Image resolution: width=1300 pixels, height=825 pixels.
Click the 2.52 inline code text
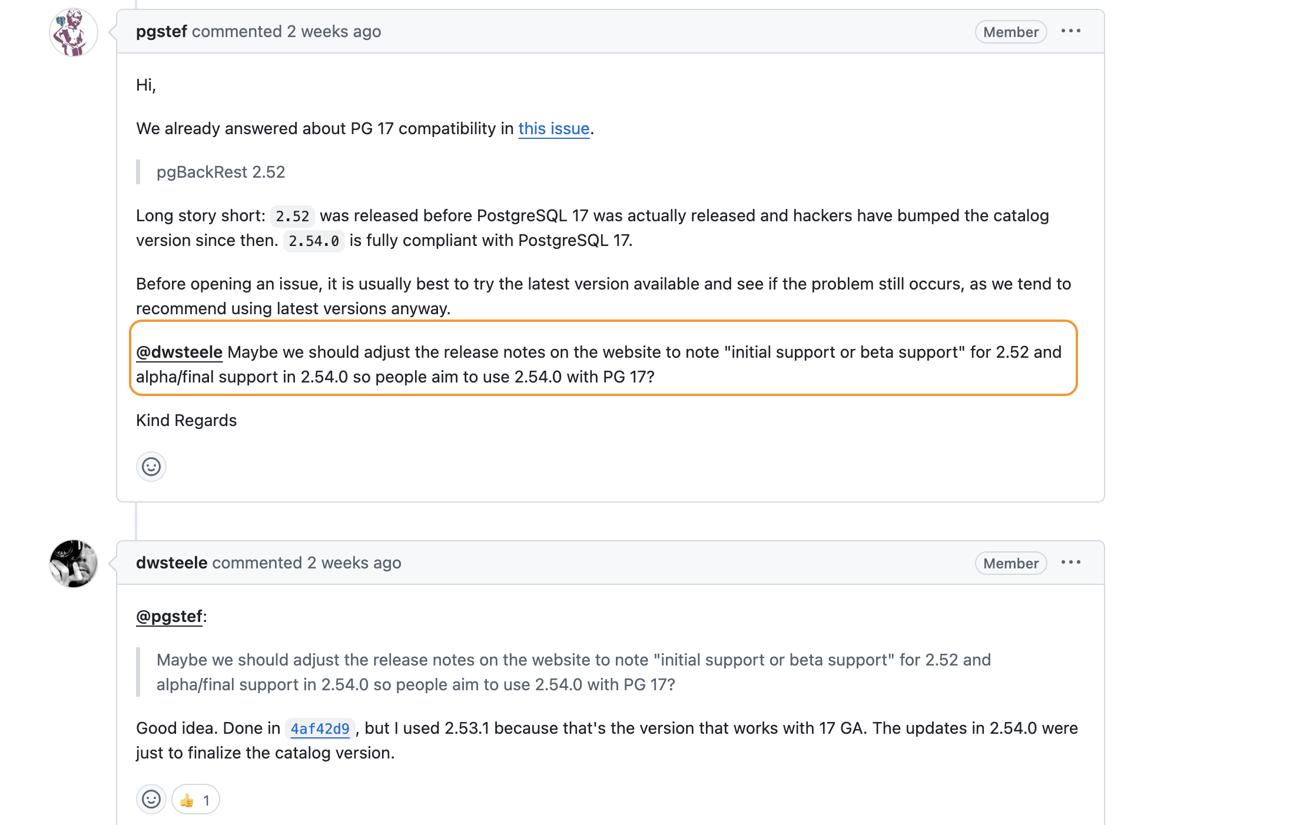(293, 217)
